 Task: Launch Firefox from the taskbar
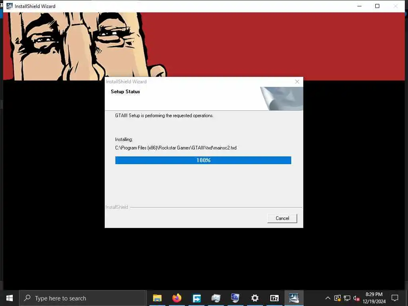177,298
